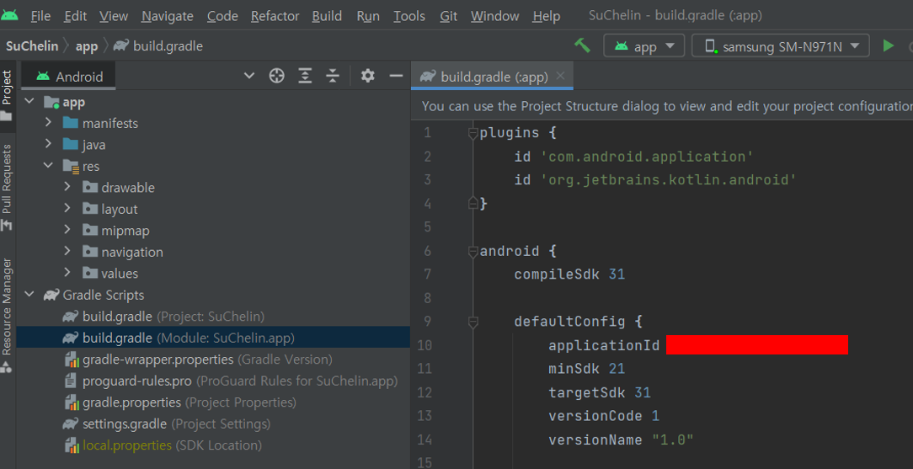Open the Resource Manager tool window
This screenshot has width=913, height=469.
point(7,314)
